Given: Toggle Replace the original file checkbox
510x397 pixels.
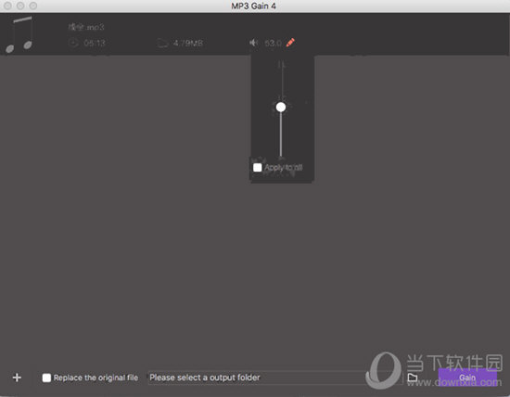Looking at the screenshot, I should click(x=46, y=378).
